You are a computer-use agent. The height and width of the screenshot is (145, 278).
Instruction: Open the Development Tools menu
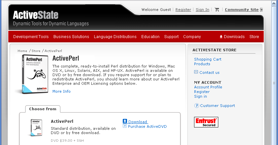[x=31, y=37]
